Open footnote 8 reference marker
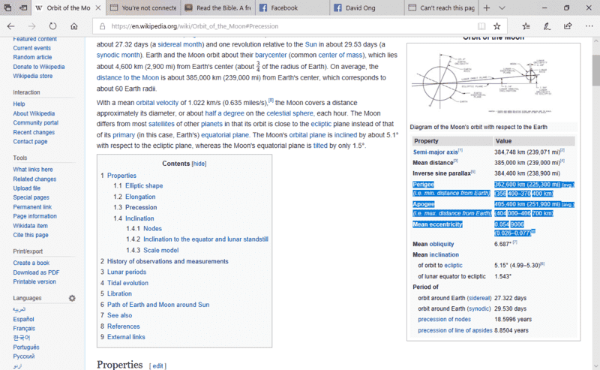The image size is (600, 370). pyautogui.click(x=271, y=101)
